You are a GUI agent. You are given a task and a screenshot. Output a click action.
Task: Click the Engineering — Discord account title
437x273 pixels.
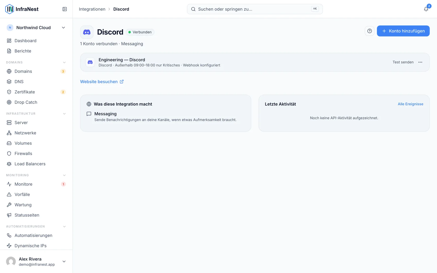122,60
